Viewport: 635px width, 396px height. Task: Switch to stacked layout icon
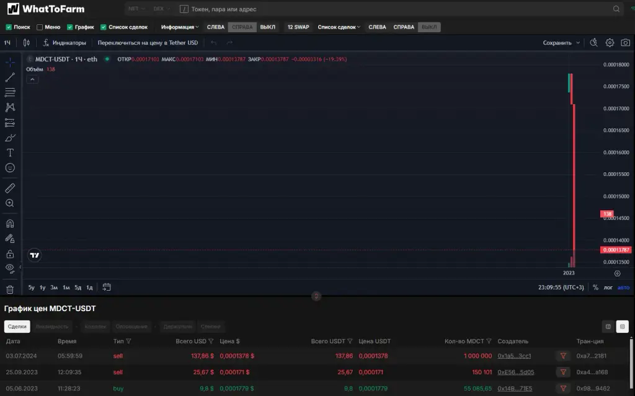623,327
